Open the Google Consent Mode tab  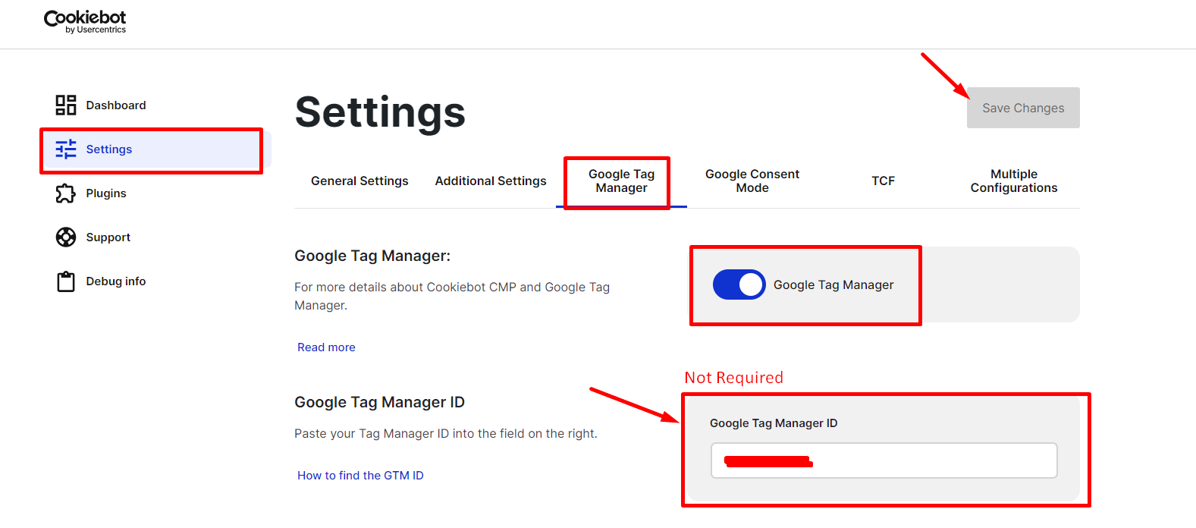(752, 181)
